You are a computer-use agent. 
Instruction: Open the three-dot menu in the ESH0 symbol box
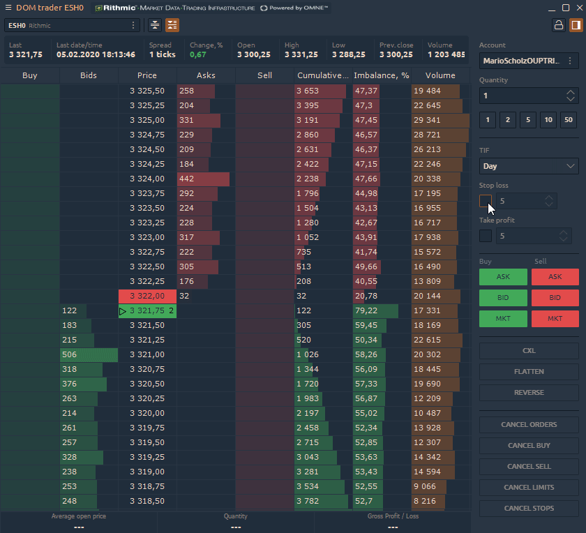[x=133, y=25]
